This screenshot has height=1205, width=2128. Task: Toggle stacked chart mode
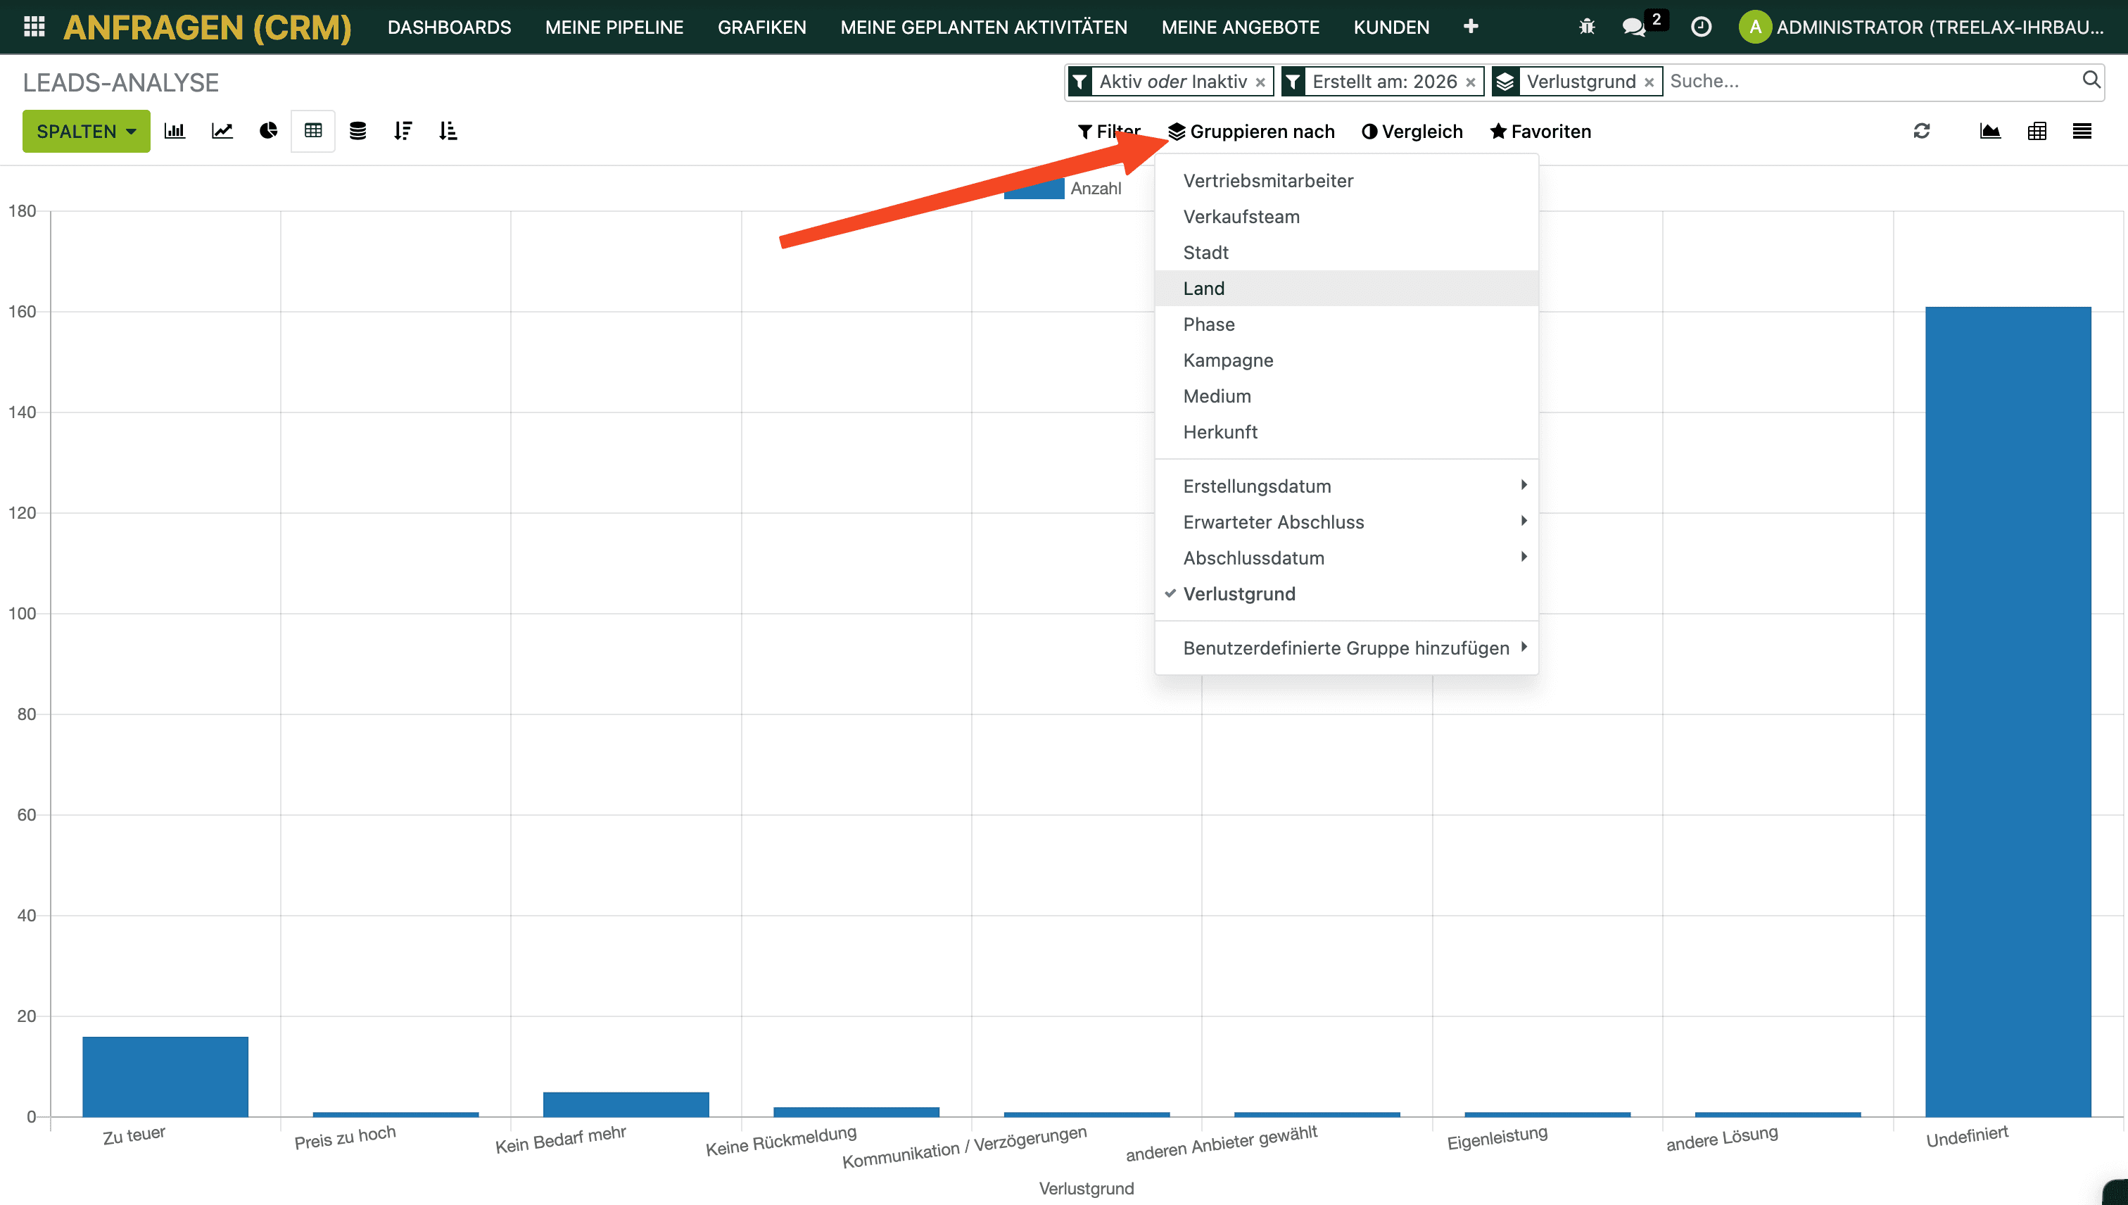[357, 131]
